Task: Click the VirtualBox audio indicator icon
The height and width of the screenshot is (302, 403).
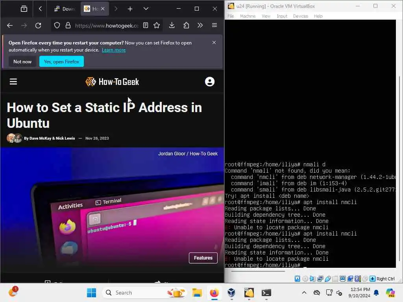Action: [312, 279]
